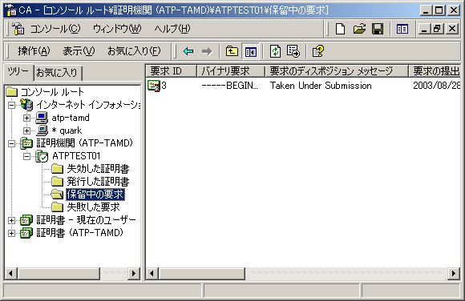Select the 発行した証明書 folder
465x301 pixels.
tap(98, 182)
